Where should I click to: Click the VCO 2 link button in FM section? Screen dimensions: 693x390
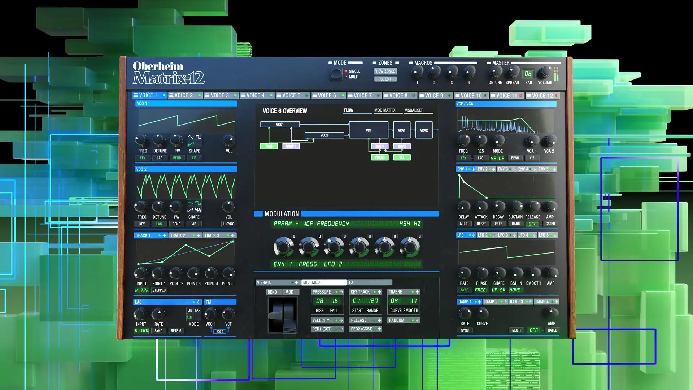(x=219, y=331)
